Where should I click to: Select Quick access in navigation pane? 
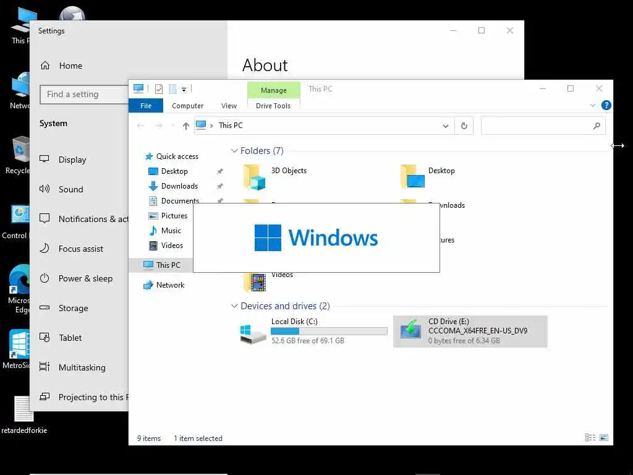[177, 156]
